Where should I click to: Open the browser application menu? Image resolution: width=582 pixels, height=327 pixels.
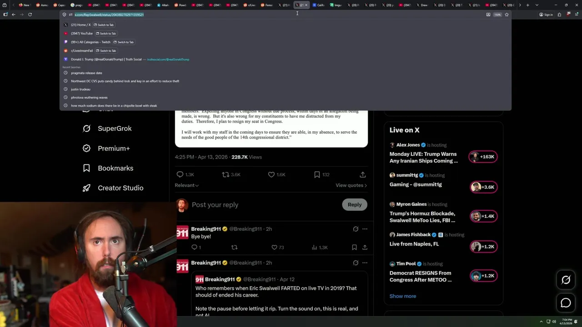[577, 15]
